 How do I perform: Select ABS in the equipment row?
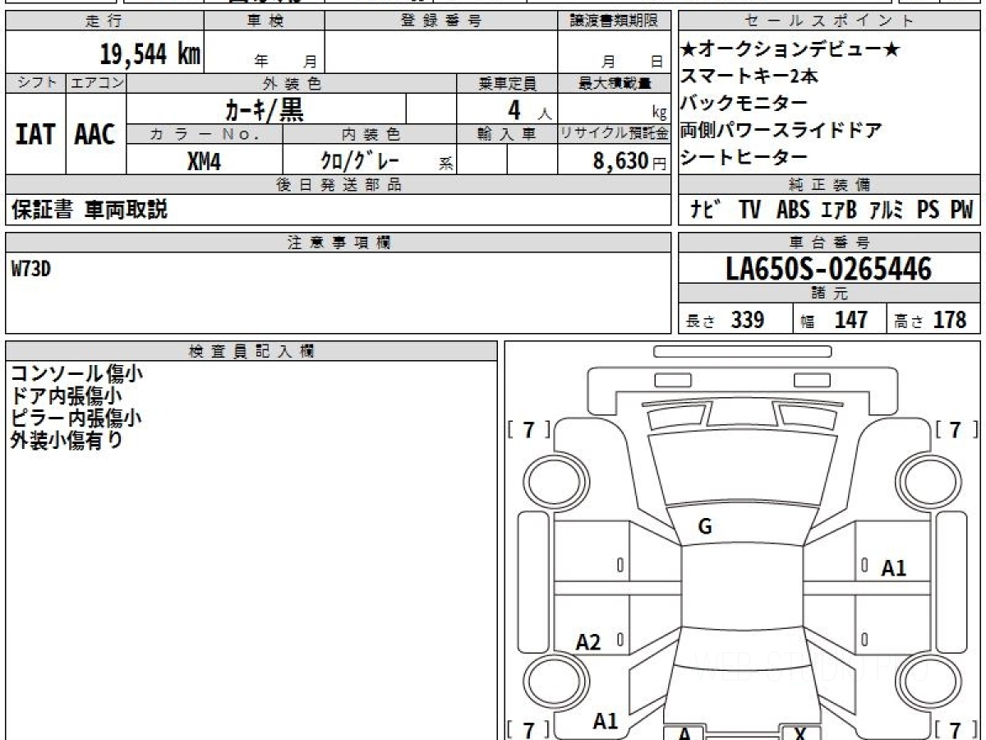click(793, 210)
